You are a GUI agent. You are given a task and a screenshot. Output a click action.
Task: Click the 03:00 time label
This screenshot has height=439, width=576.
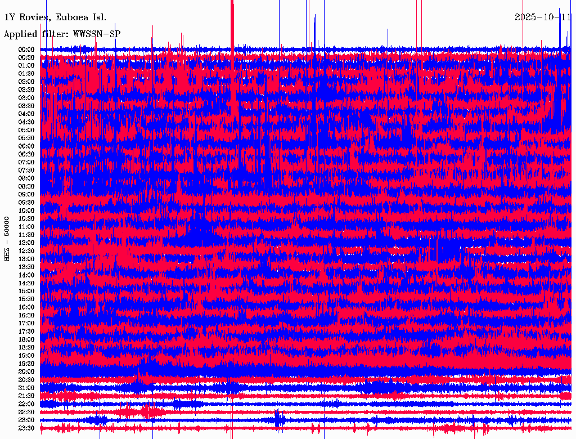pyautogui.click(x=26, y=98)
